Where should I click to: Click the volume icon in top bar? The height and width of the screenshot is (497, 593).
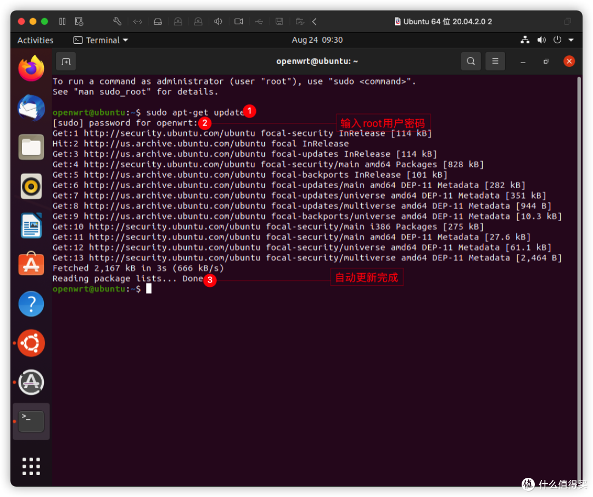(541, 40)
